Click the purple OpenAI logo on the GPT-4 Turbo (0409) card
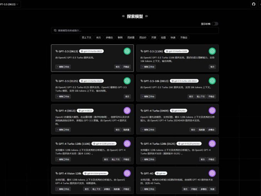261x196 pixels. pos(212,110)
